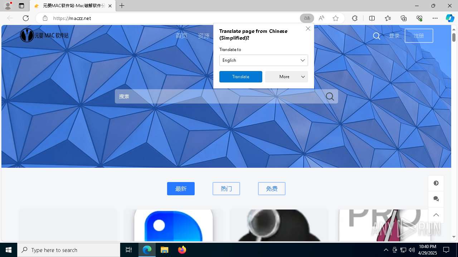Open File Explorer from taskbar
This screenshot has width=458, height=257.
[x=164, y=250]
